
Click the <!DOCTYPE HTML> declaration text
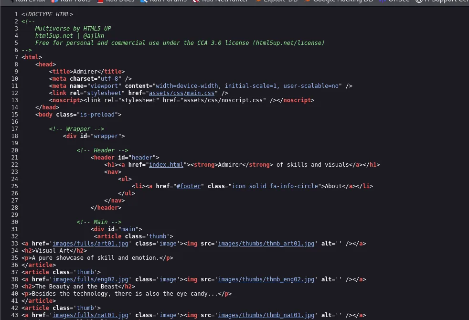click(x=47, y=14)
